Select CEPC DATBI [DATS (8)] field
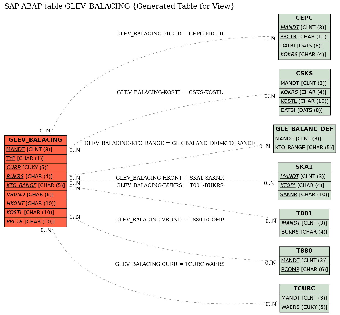Viewport: 340px width, 315px height. [304, 46]
